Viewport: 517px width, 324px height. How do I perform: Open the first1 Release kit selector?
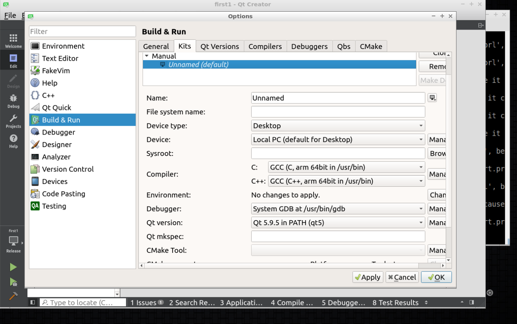(x=13, y=241)
